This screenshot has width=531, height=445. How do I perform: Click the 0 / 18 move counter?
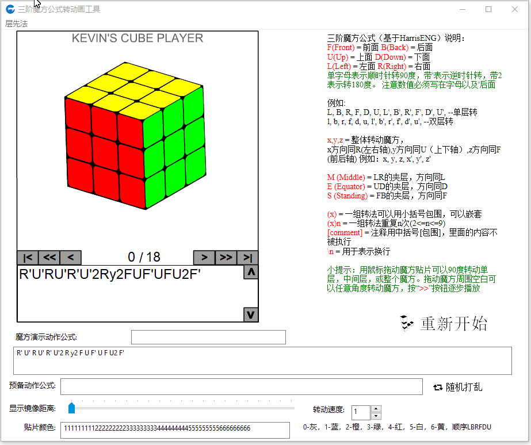(144, 257)
